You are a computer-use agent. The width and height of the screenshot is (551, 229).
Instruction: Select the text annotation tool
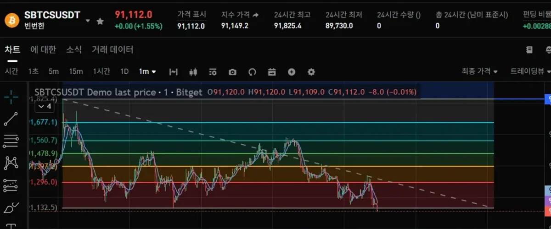point(11,226)
